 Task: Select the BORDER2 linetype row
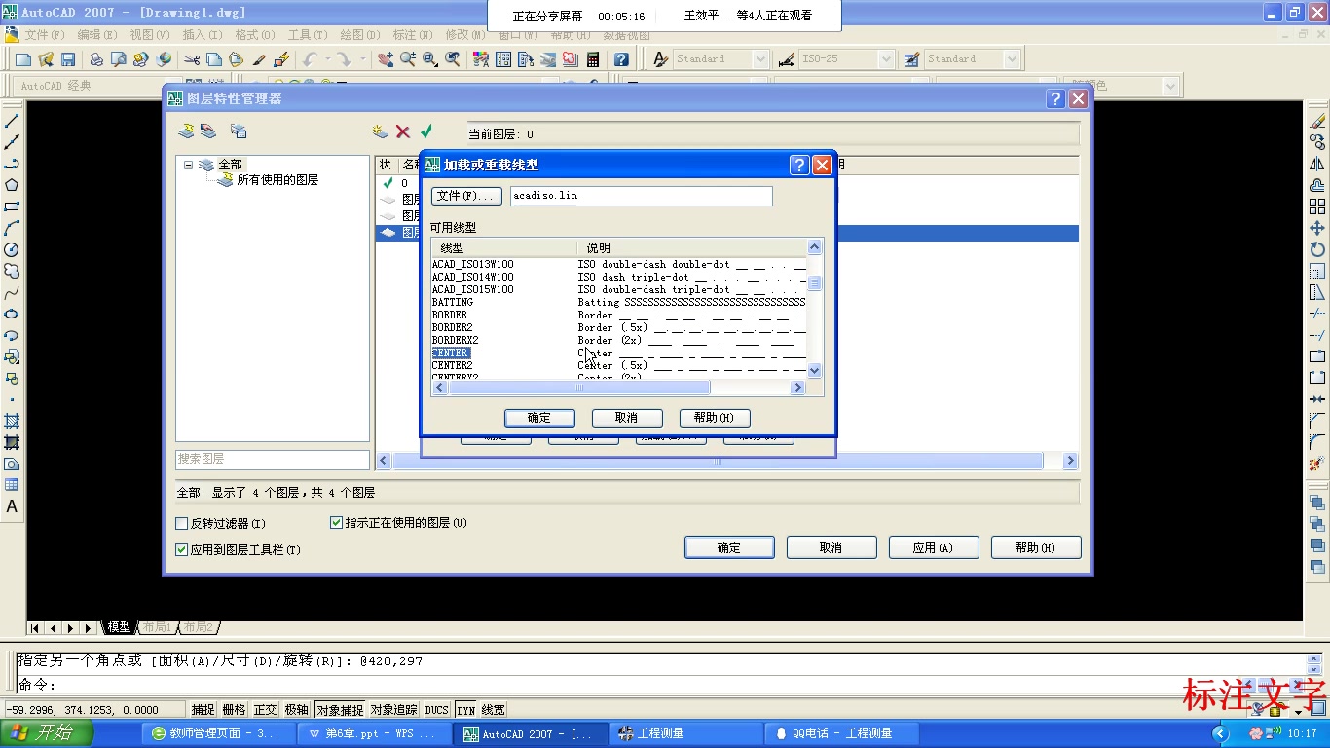pos(619,327)
